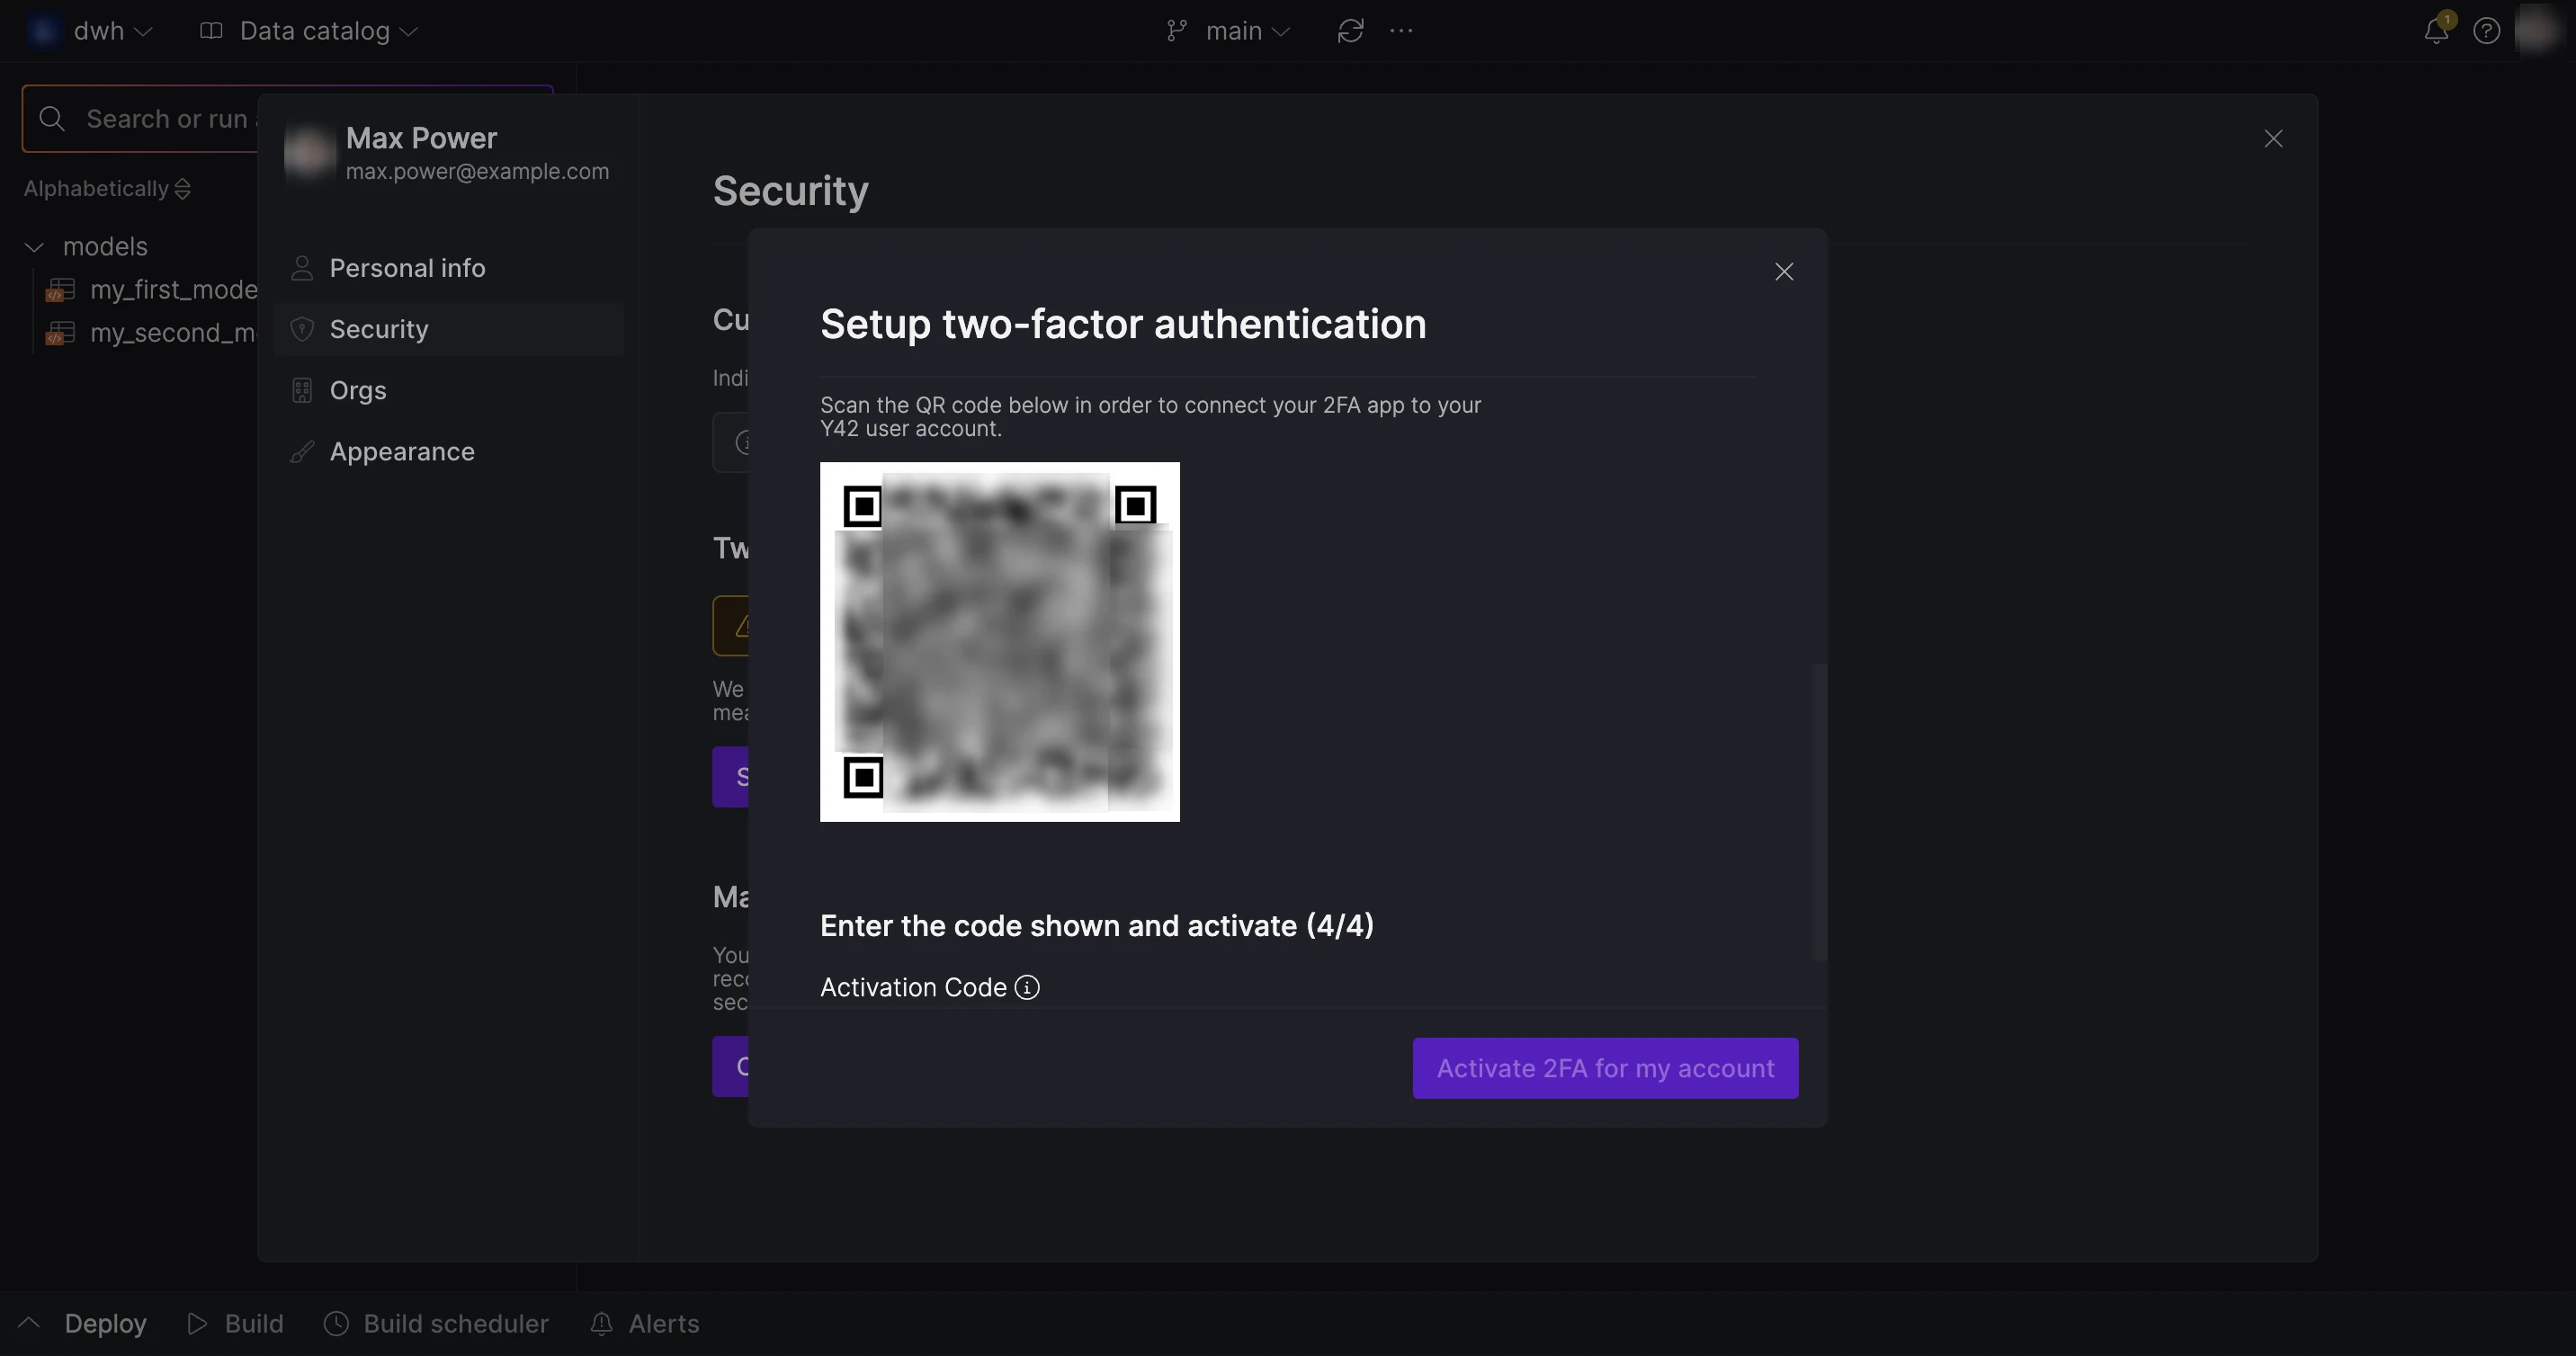Click Activate 2FA for my account
This screenshot has width=2576, height=1356.
tap(1605, 1068)
